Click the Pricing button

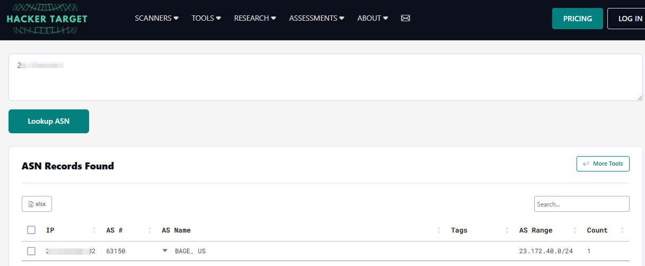click(x=577, y=19)
